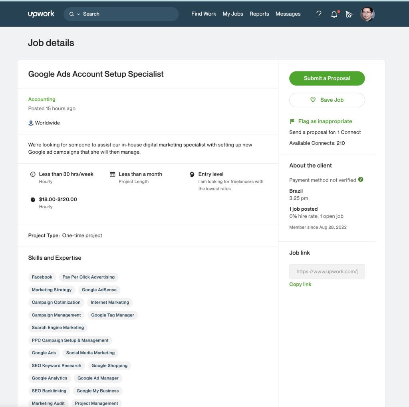Viewport: 409px width, 407px height.
Task: Open the My Jobs menu
Action: pos(233,14)
